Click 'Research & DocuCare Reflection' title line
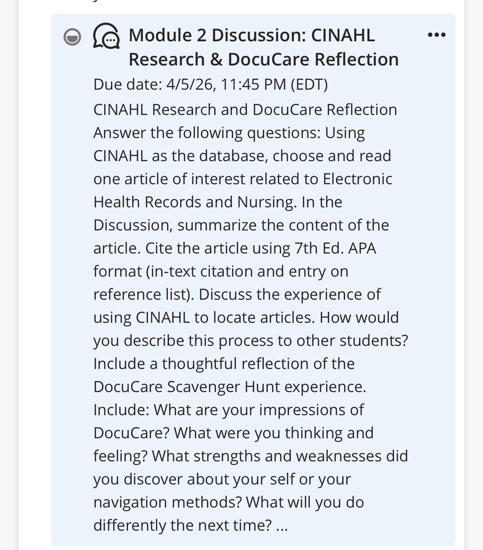The width and height of the screenshot is (483, 550). [x=263, y=59]
